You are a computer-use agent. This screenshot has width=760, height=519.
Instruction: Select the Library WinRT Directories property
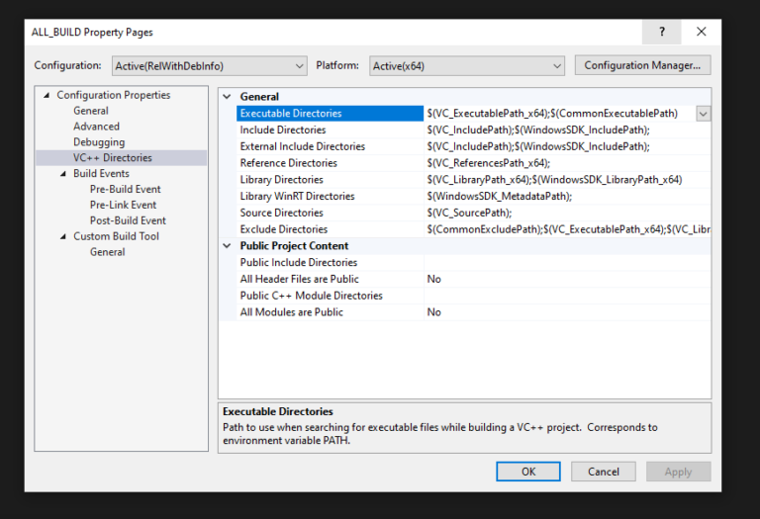click(331, 196)
